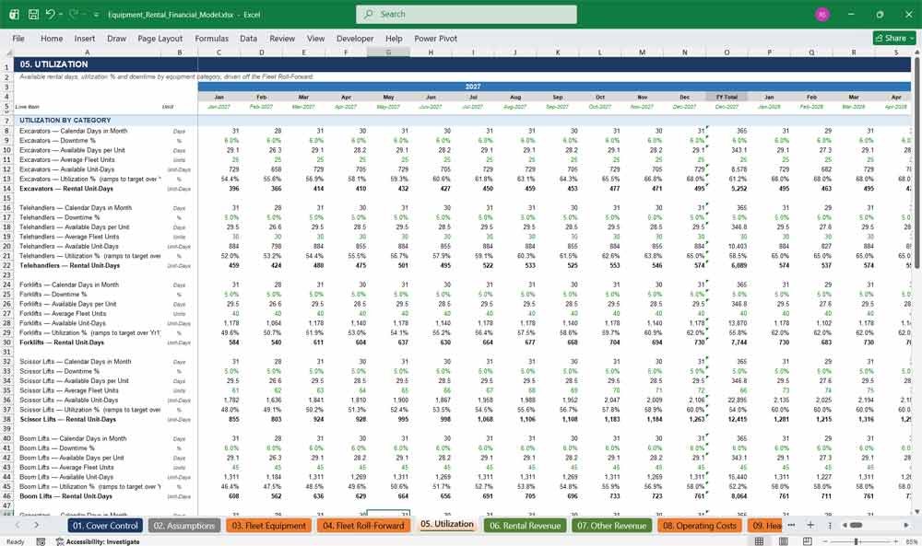The width and height of the screenshot is (922, 546).
Task: Switch to 07. Other Revenue sheet
Action: (x=611, y=526)
